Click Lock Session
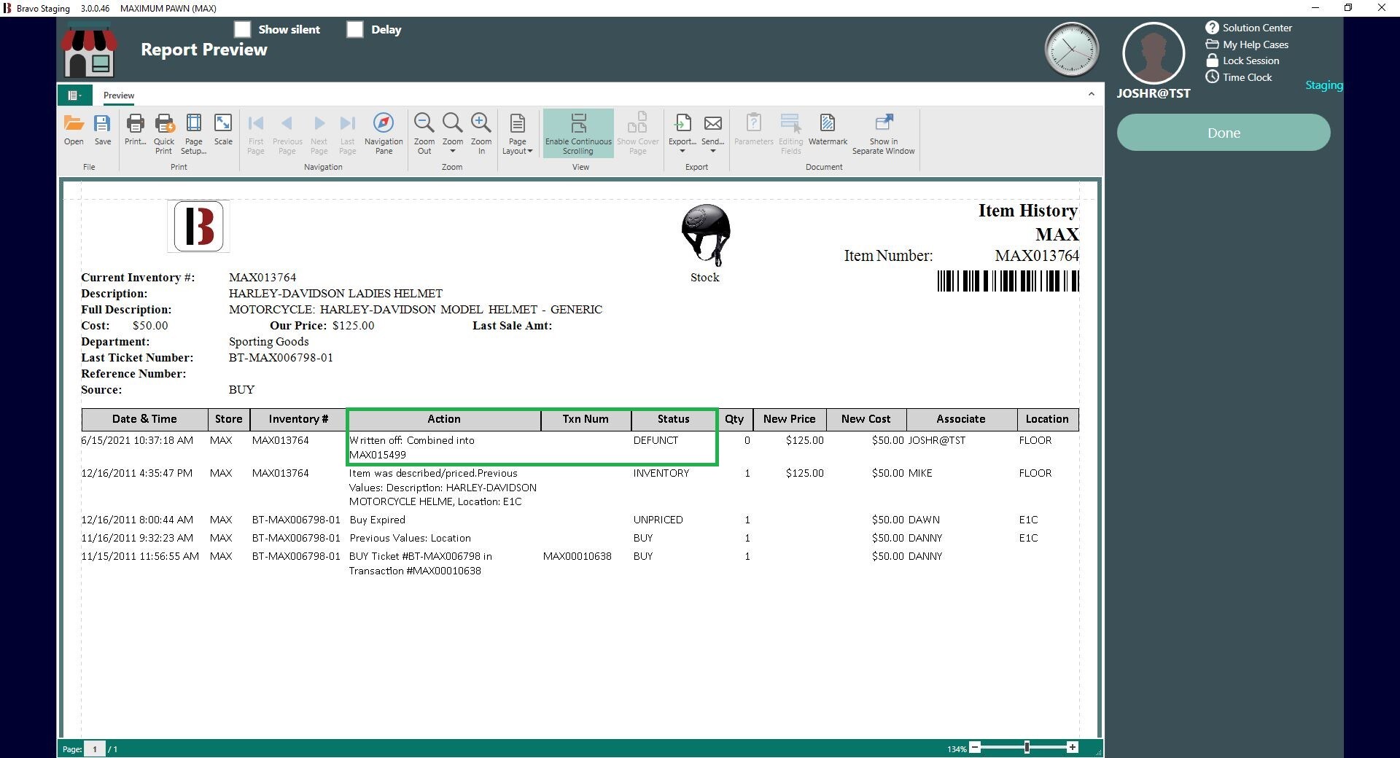This screenshot has height=758, width=1400. [1242, 60]
